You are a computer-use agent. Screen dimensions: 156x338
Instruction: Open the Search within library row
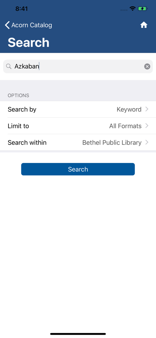pyautogui.click(x=78, y=143)
